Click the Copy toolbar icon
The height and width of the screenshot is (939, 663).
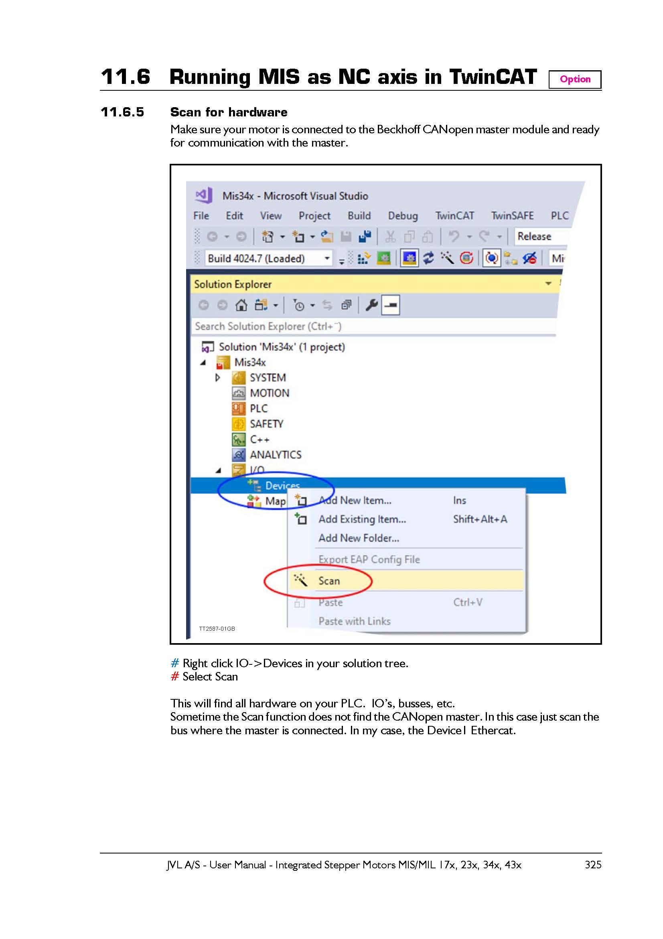[409, 236]
